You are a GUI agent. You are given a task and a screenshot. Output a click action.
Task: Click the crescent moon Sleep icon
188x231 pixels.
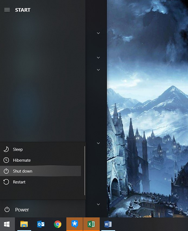(6, 149)
